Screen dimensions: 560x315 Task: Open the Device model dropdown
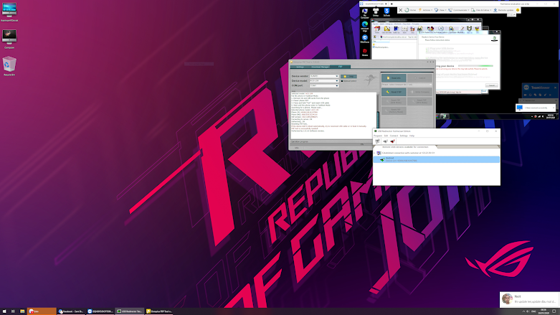tap(324, 81)
